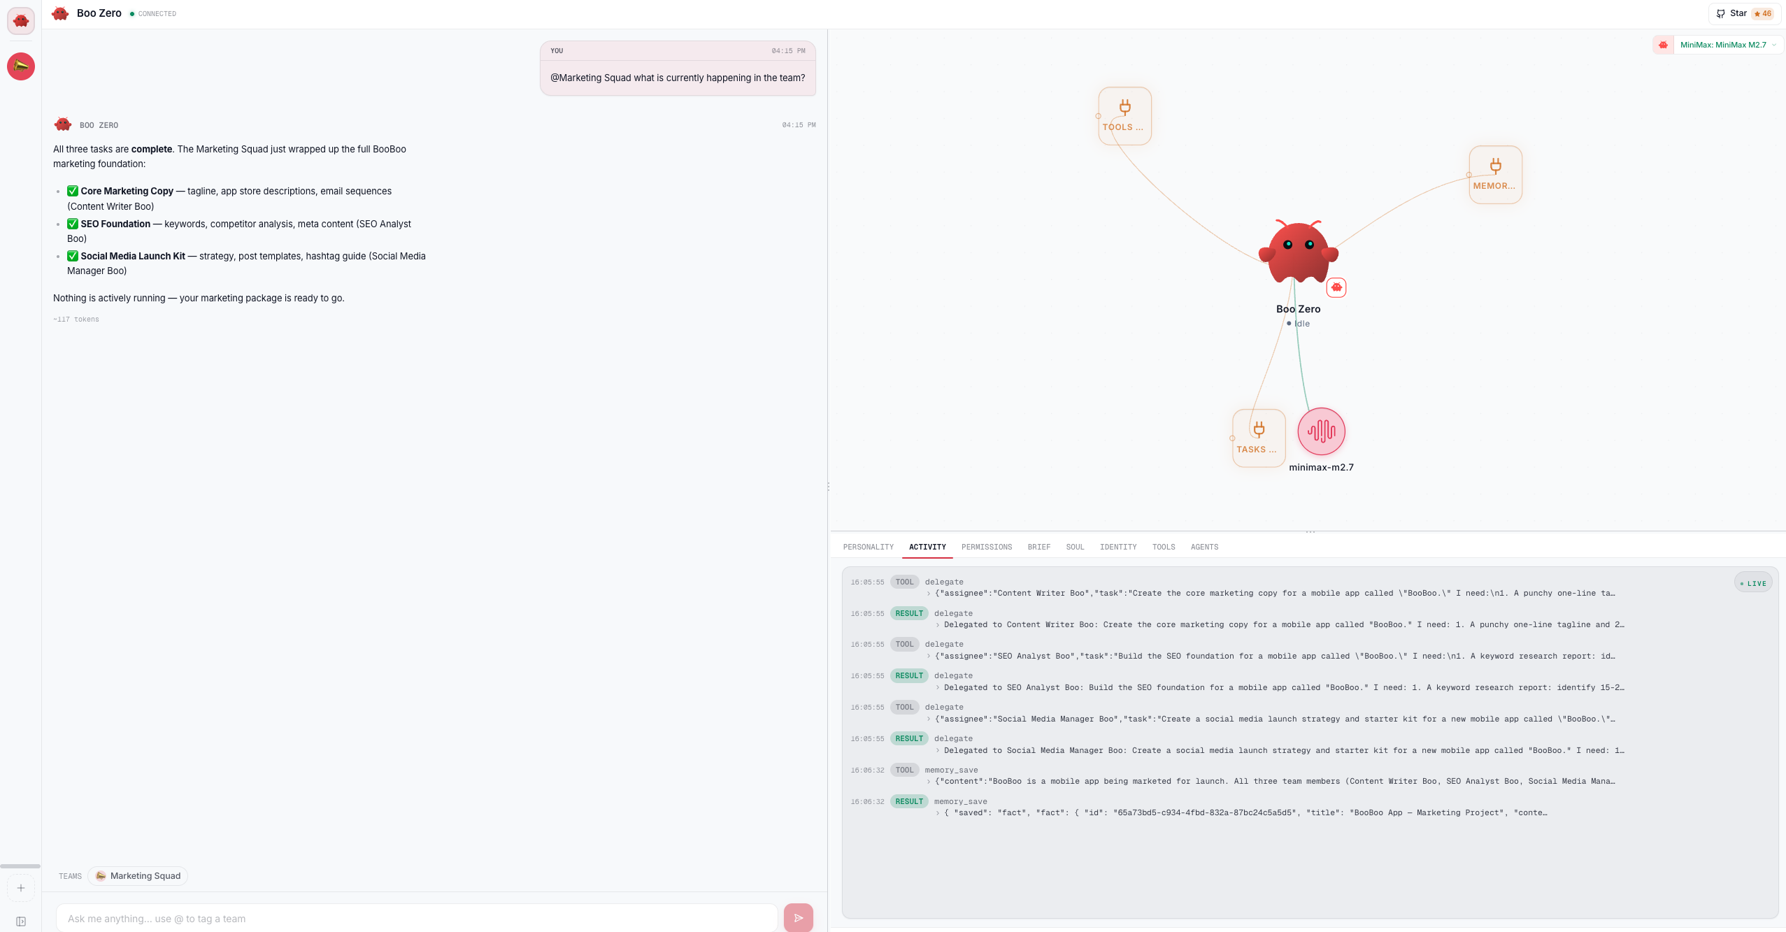Select the Boo Zero agent in sidebar
Screen dimensions: 1786x932
(21, 21)
